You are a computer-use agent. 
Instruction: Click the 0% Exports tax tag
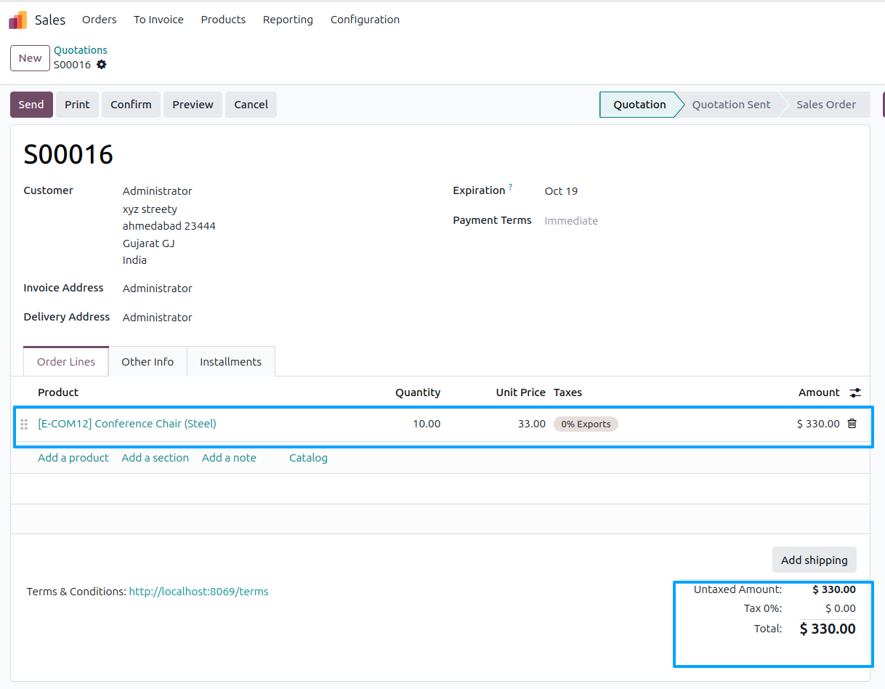pyautogui.click(x=586, y=424)
